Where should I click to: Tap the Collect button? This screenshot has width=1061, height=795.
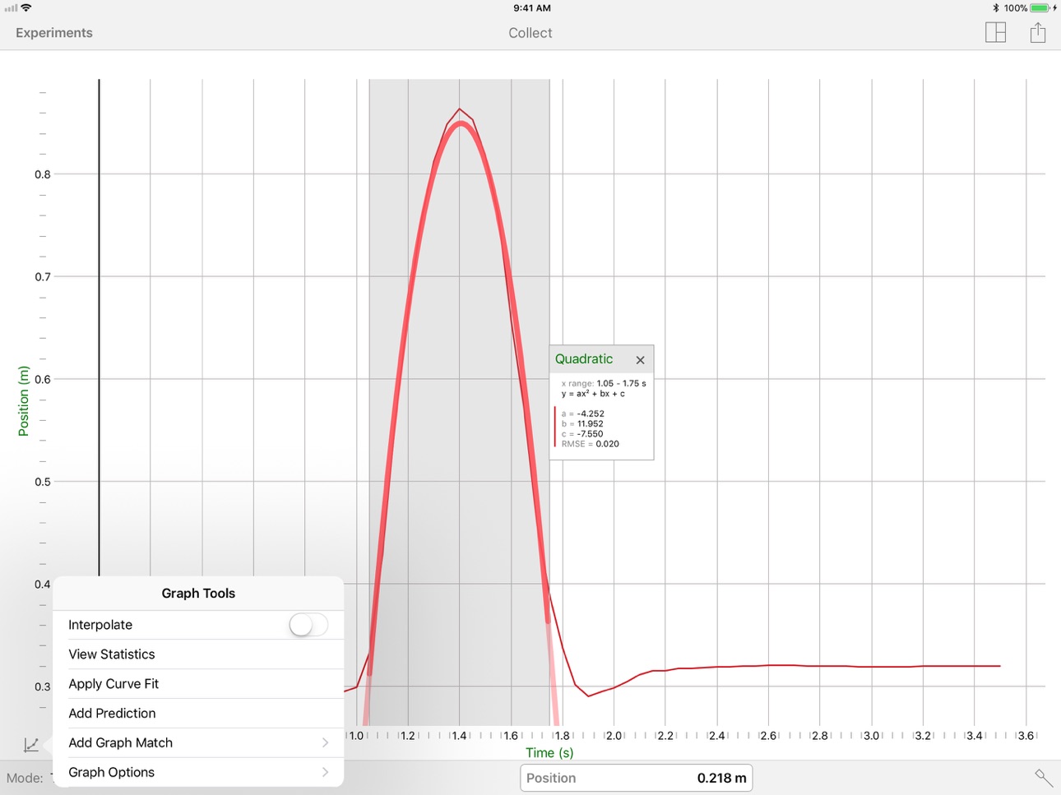pyautogui.click(x=530, y=33)
